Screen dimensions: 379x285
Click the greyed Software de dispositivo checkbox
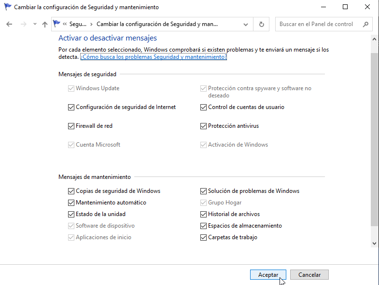tap(71, 226)
